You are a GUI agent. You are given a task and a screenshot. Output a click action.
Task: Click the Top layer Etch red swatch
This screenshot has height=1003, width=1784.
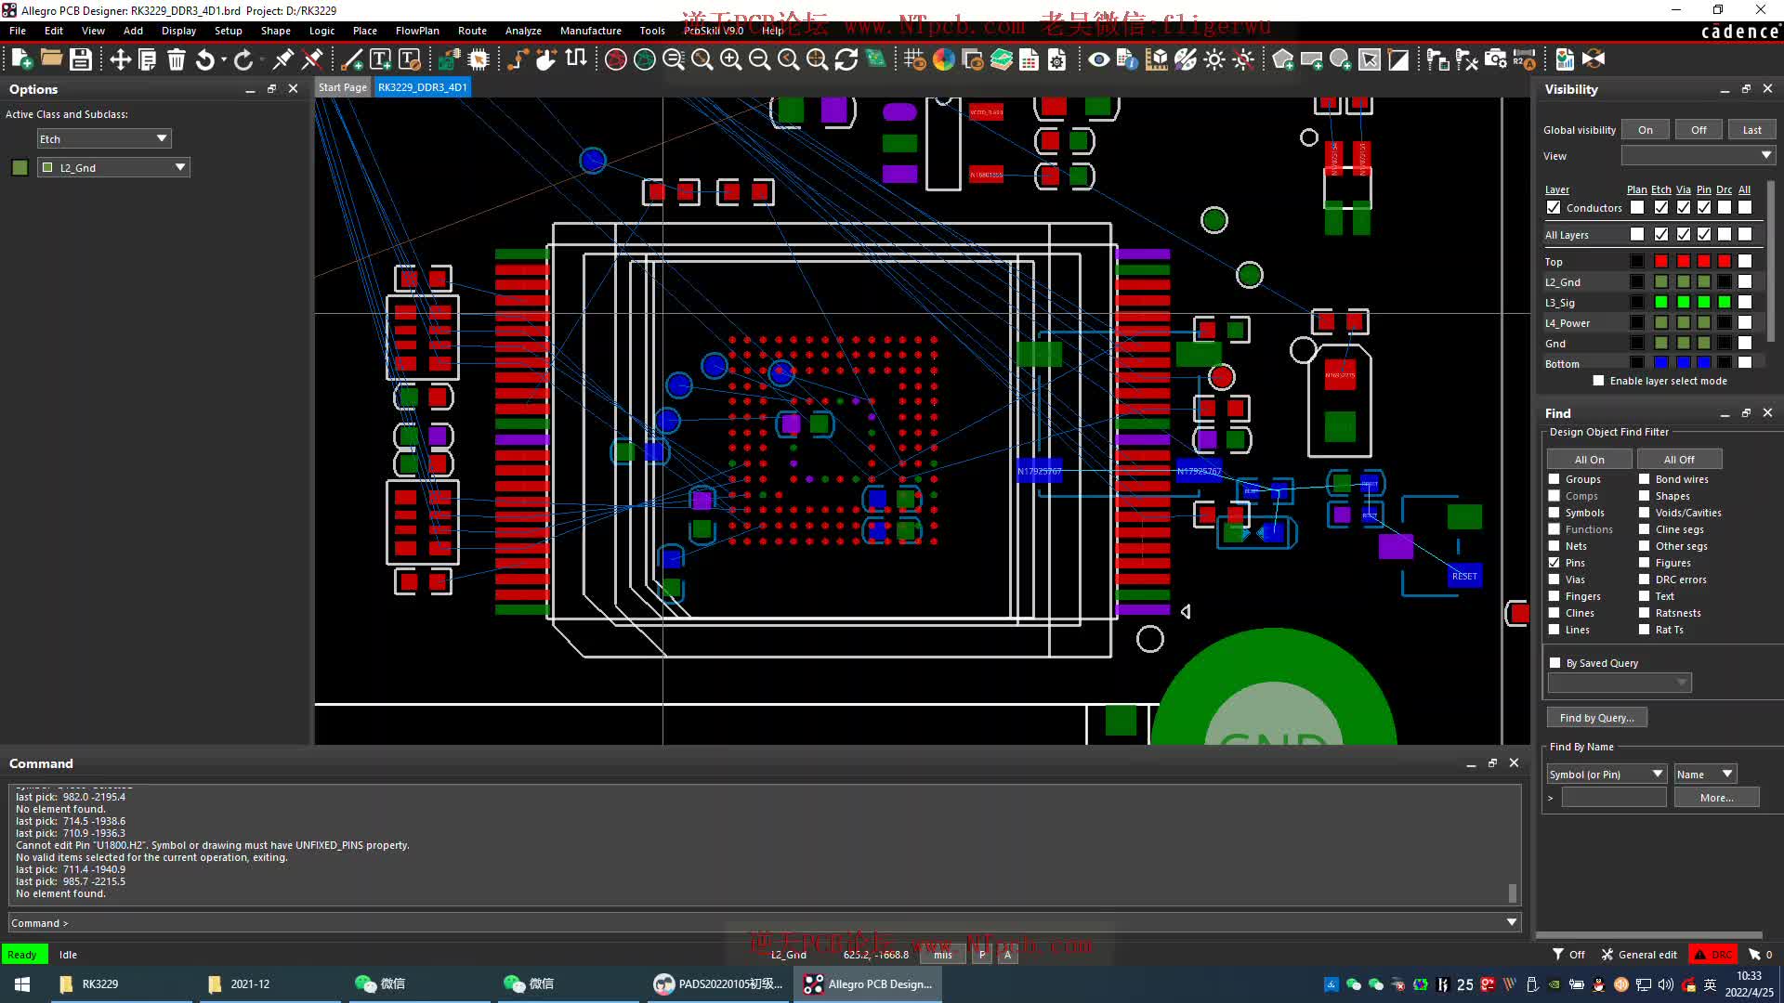pos(1661,261)
